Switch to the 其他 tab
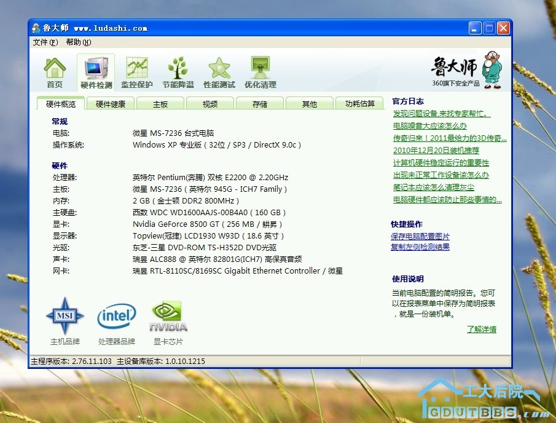Screen dimensions: 556x423 click(309, 104)
